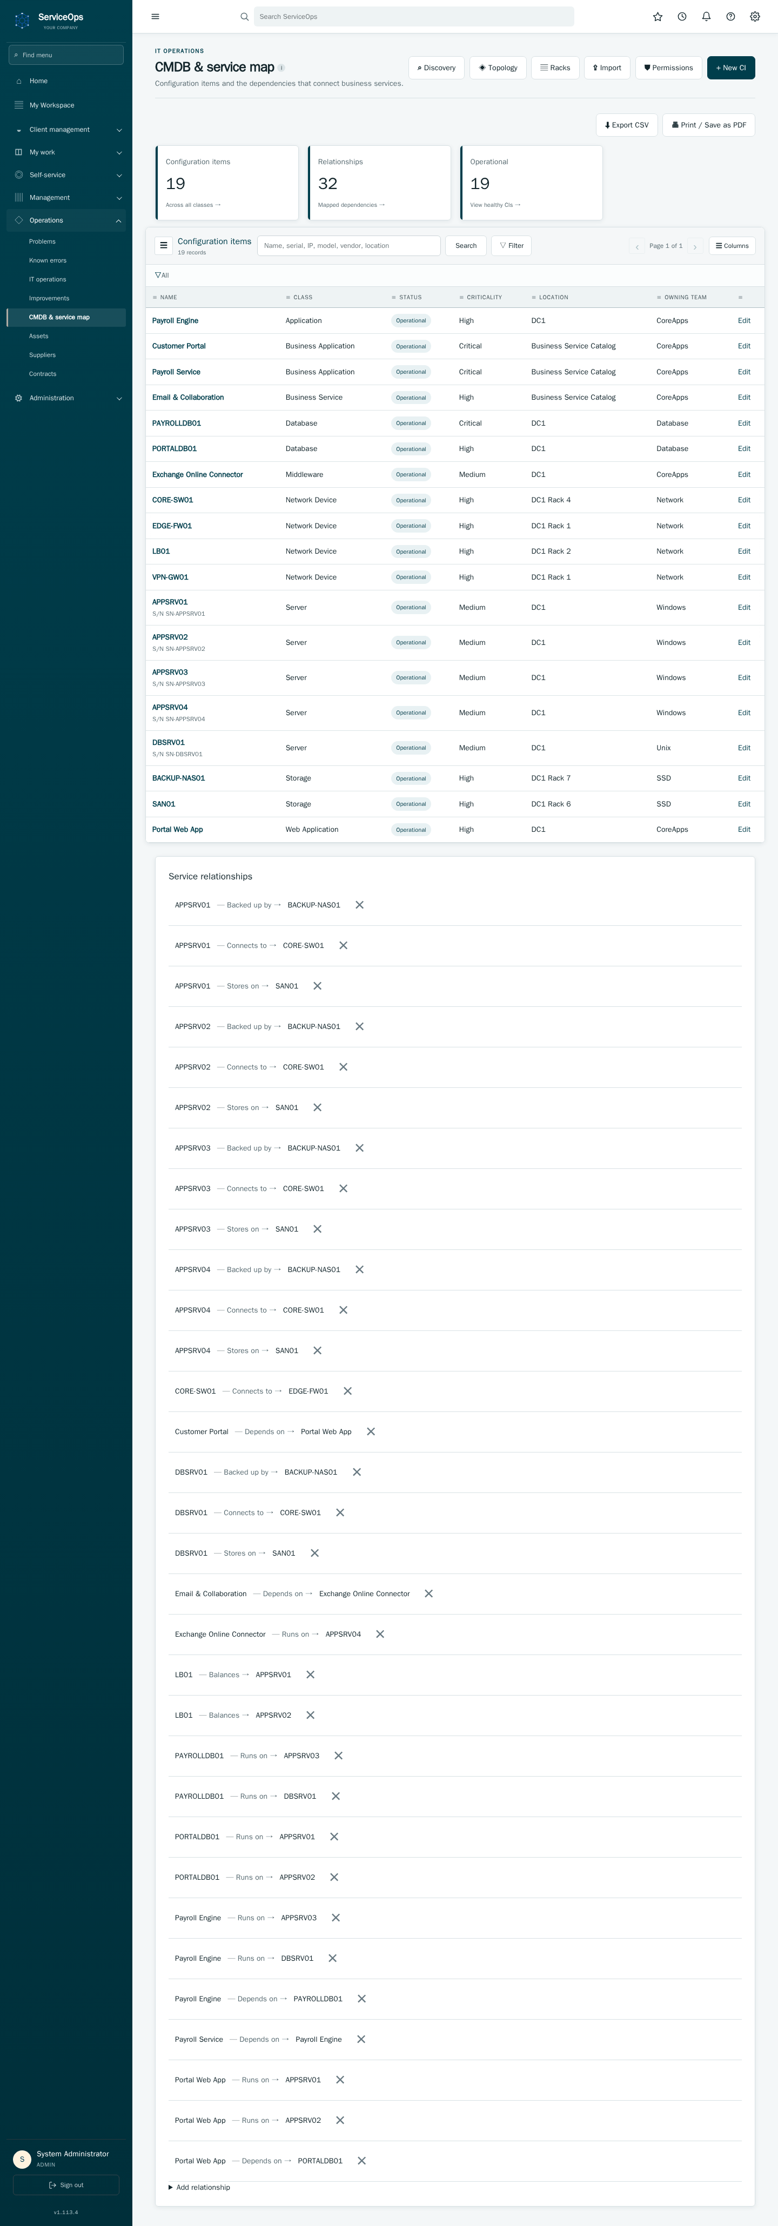
Task: Expand Administration sidebar section
Action: pos(66,398)
